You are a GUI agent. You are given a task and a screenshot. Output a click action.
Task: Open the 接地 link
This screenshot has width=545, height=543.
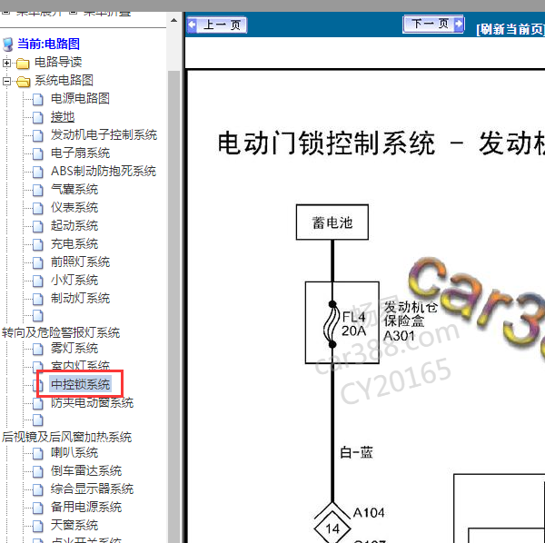tap(63, 117)
